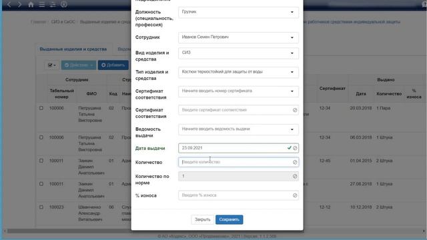This screenshot has width=427, height=240.
Task: Clear the Количество field icon
Action: (x=295, y=162)
